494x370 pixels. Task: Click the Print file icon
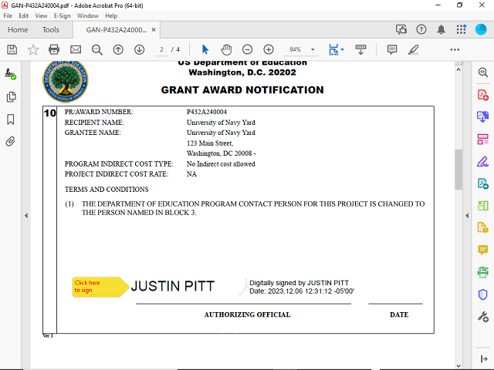click(54, 49)
